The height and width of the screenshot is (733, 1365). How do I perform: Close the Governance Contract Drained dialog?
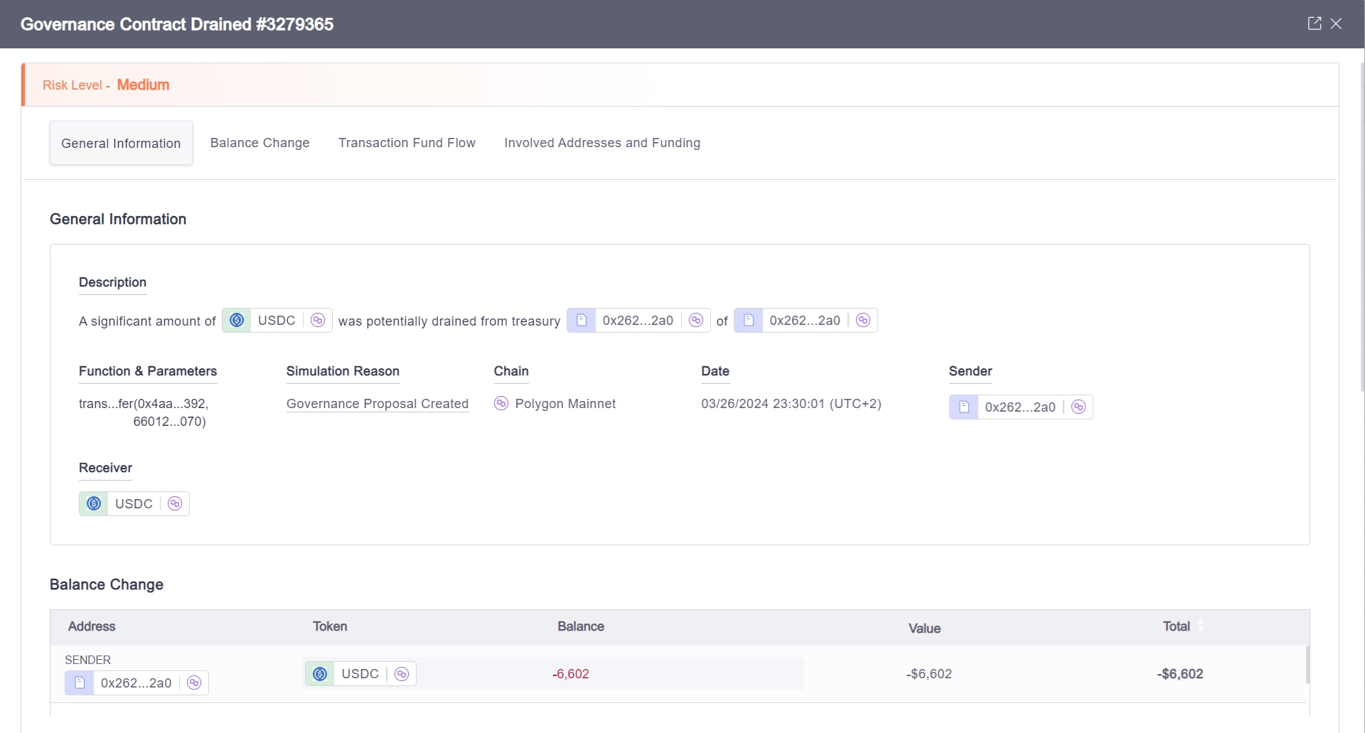1337,23
